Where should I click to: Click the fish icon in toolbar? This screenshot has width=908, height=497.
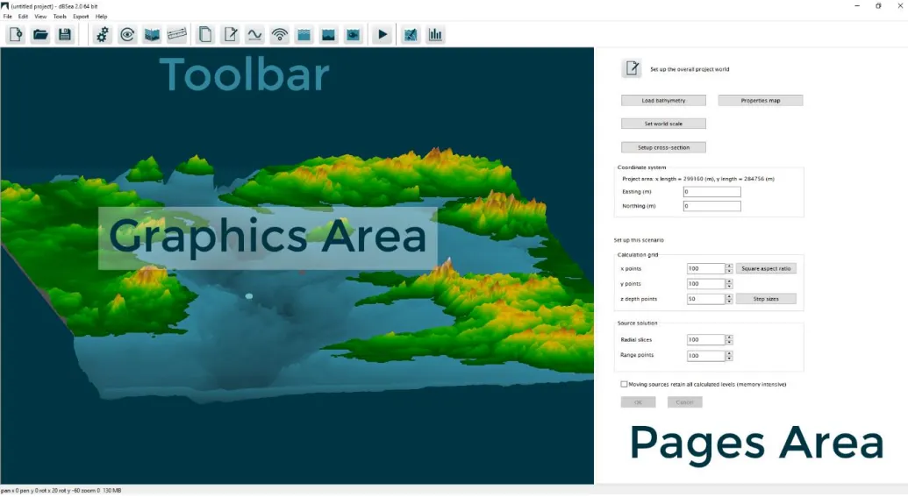(354, 35)
